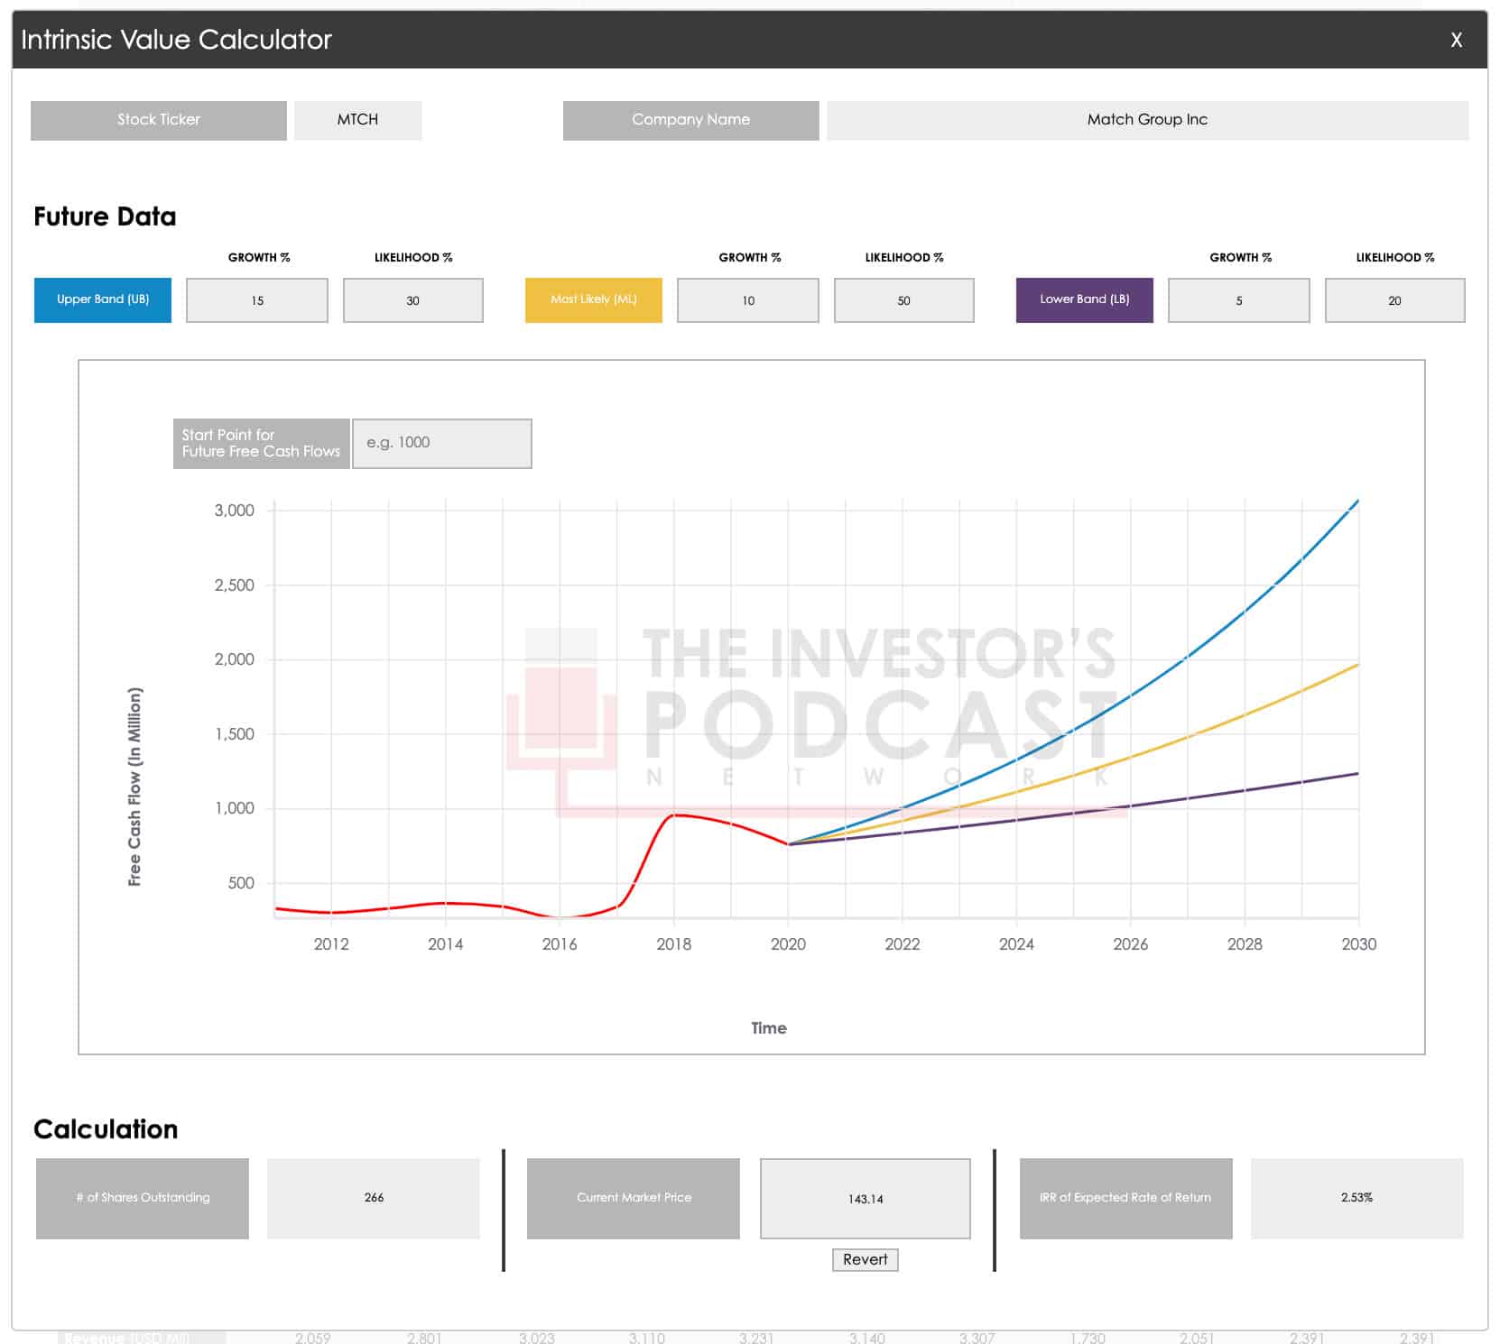Close the Intrinsic Value Calculator window

[1456, 40]
